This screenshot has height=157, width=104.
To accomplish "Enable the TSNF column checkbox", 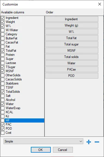I will 3,88.
